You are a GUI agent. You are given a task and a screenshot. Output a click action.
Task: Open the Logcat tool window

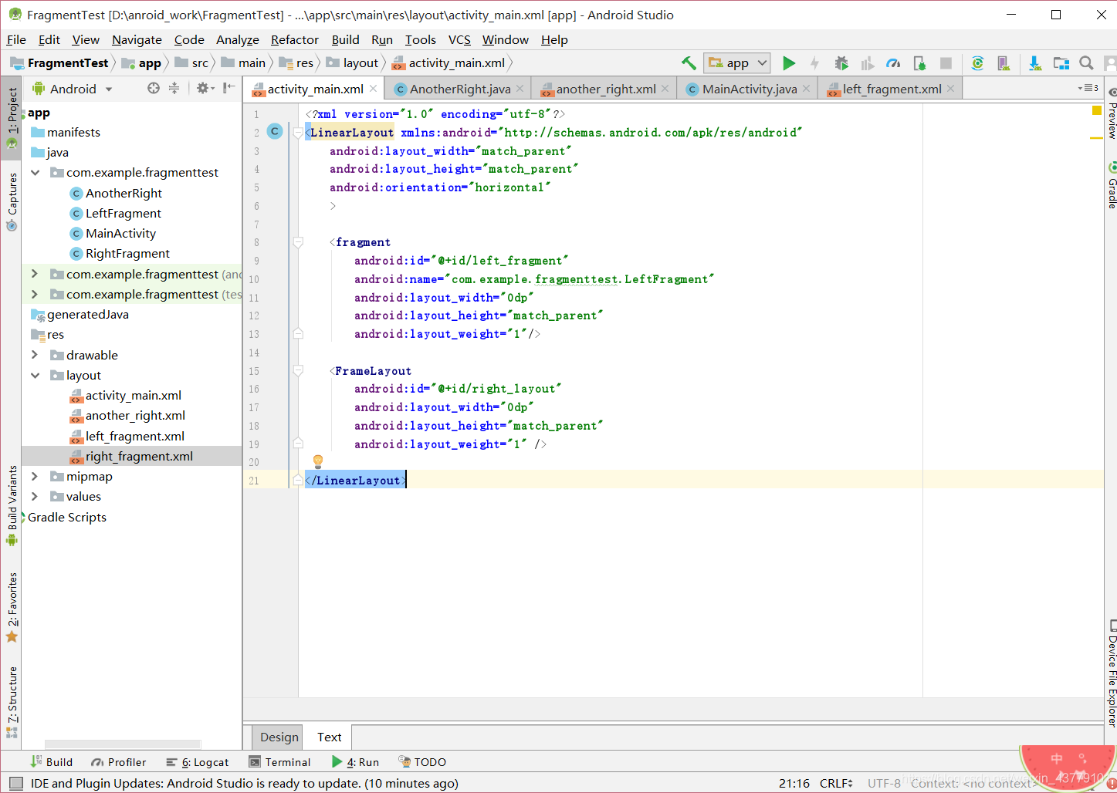198,761
